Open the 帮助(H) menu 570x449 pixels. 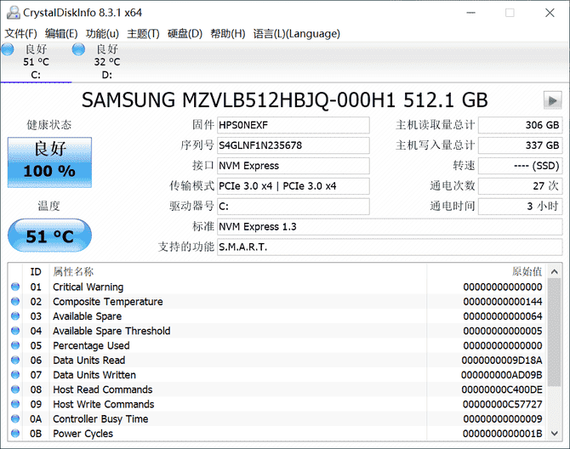click(227, 33)
